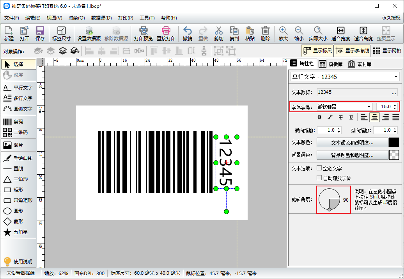The height and width of the screenshot is (279, 404).
Task: Click the 放大 zoom in icon
Action: click(283, 34)
